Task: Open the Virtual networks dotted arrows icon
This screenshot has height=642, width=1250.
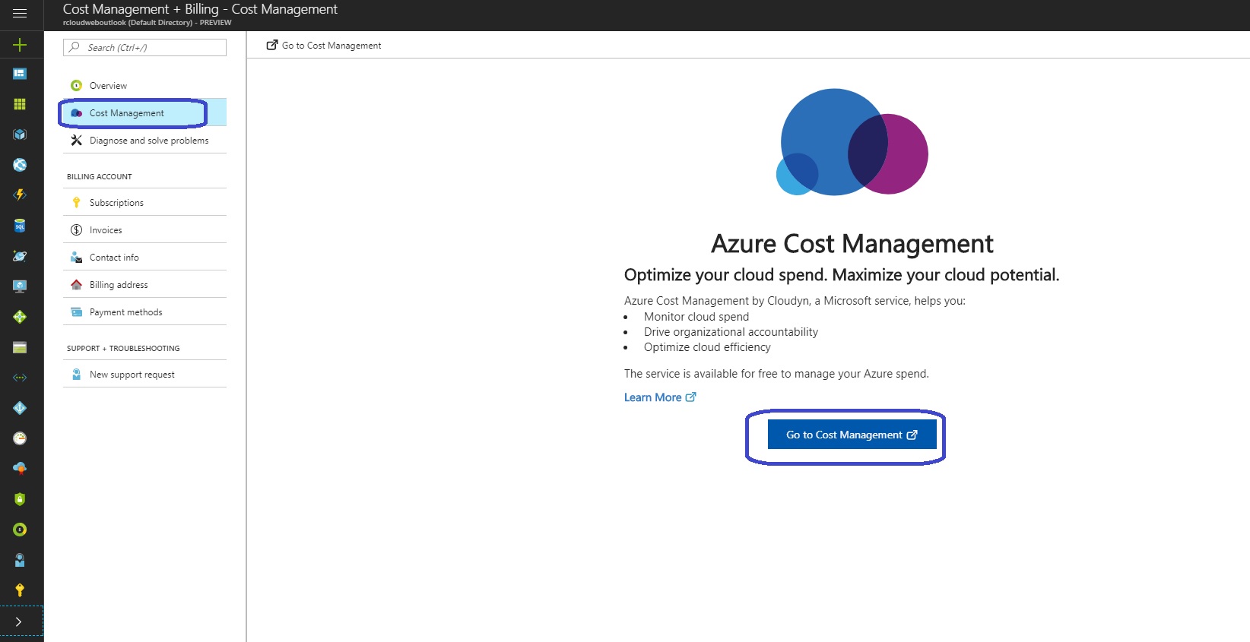Action: coord(20,378)
